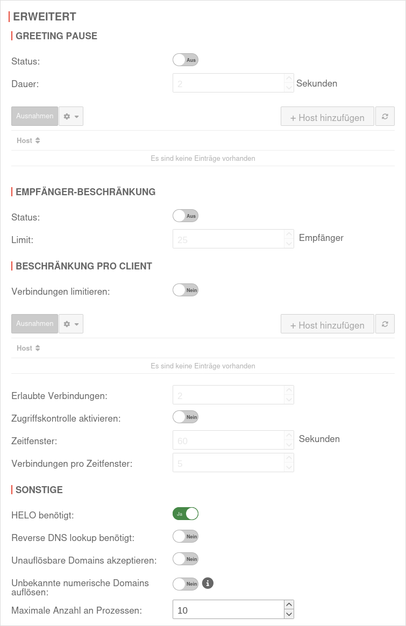
Task: Increase the Greeting Pause Dauer value
Action: (289, 79)
